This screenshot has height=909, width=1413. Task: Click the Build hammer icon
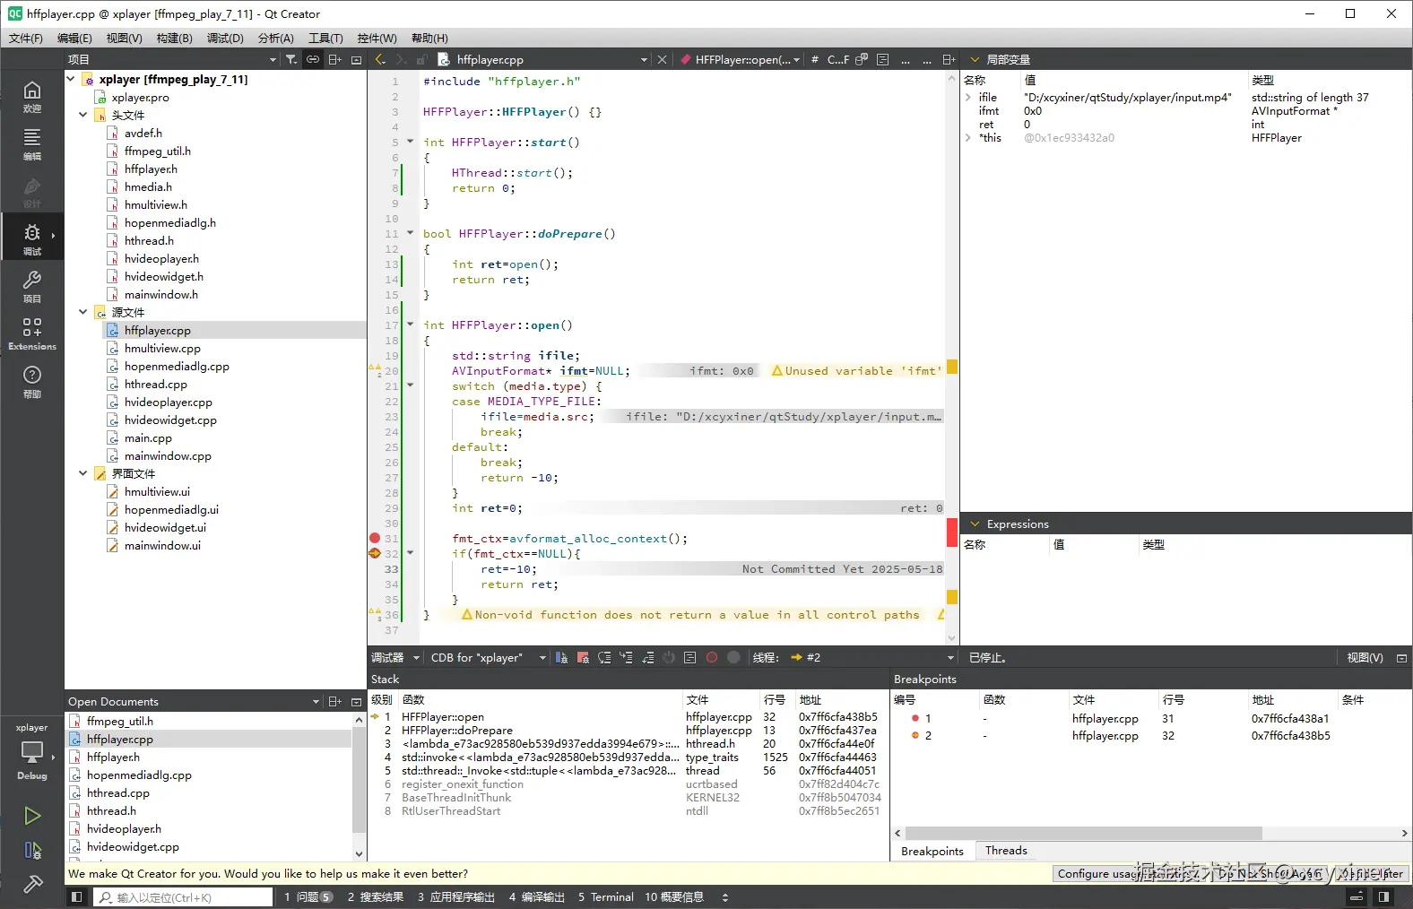(32, 885)
